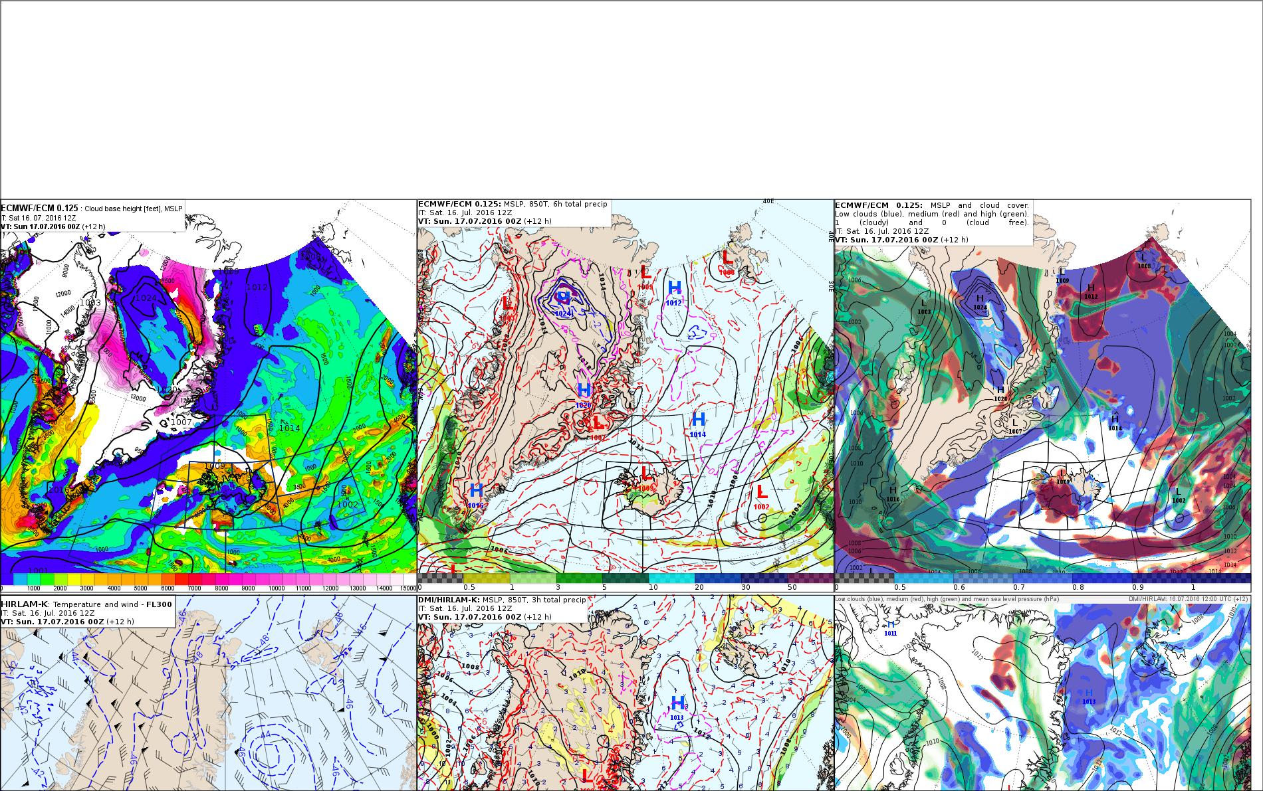Viewport: 1263px width, 791px height.
Task: Select the red L 1002 marker in 6h precip map
Action: tap(762, 496)
